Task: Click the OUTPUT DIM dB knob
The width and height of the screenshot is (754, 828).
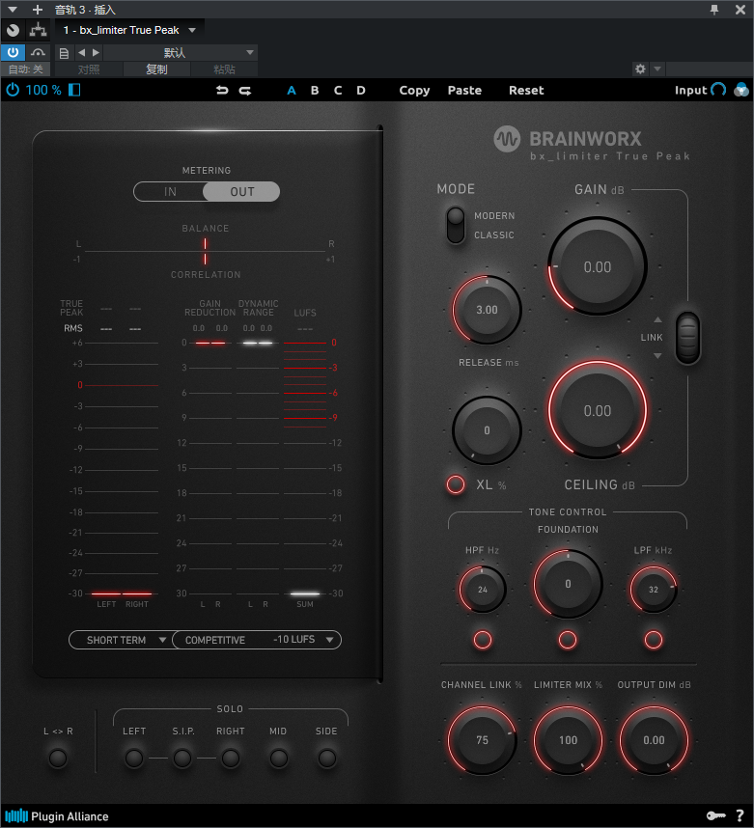Action: pyautogui.click(x=654, y=740)
